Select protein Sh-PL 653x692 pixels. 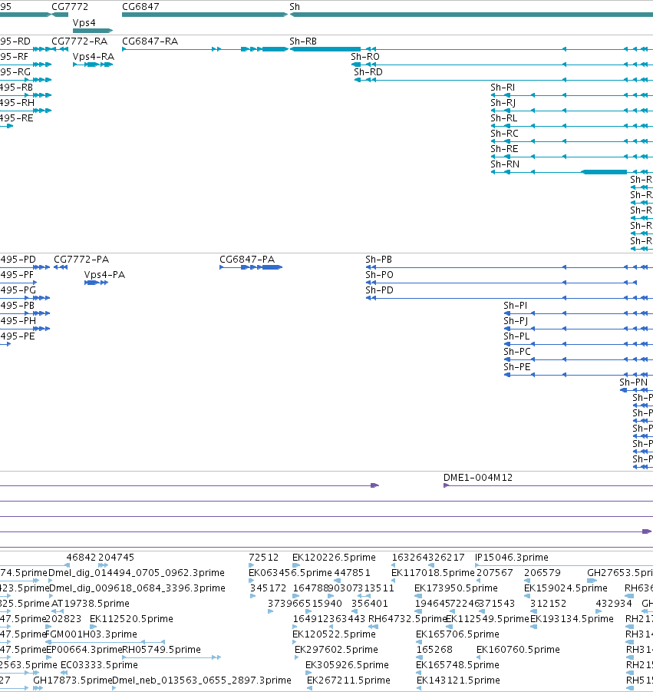point(516,336)
